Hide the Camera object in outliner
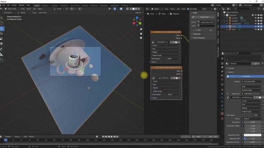Image resolution: width=264 pixels, height=148 pixels. coord(256,18)
